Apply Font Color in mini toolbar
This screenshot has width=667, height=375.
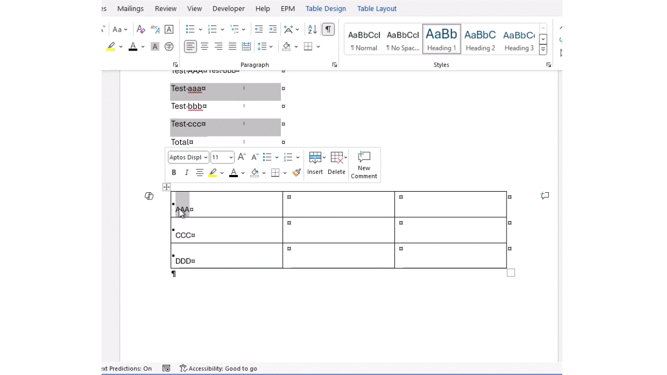point(233,172)
